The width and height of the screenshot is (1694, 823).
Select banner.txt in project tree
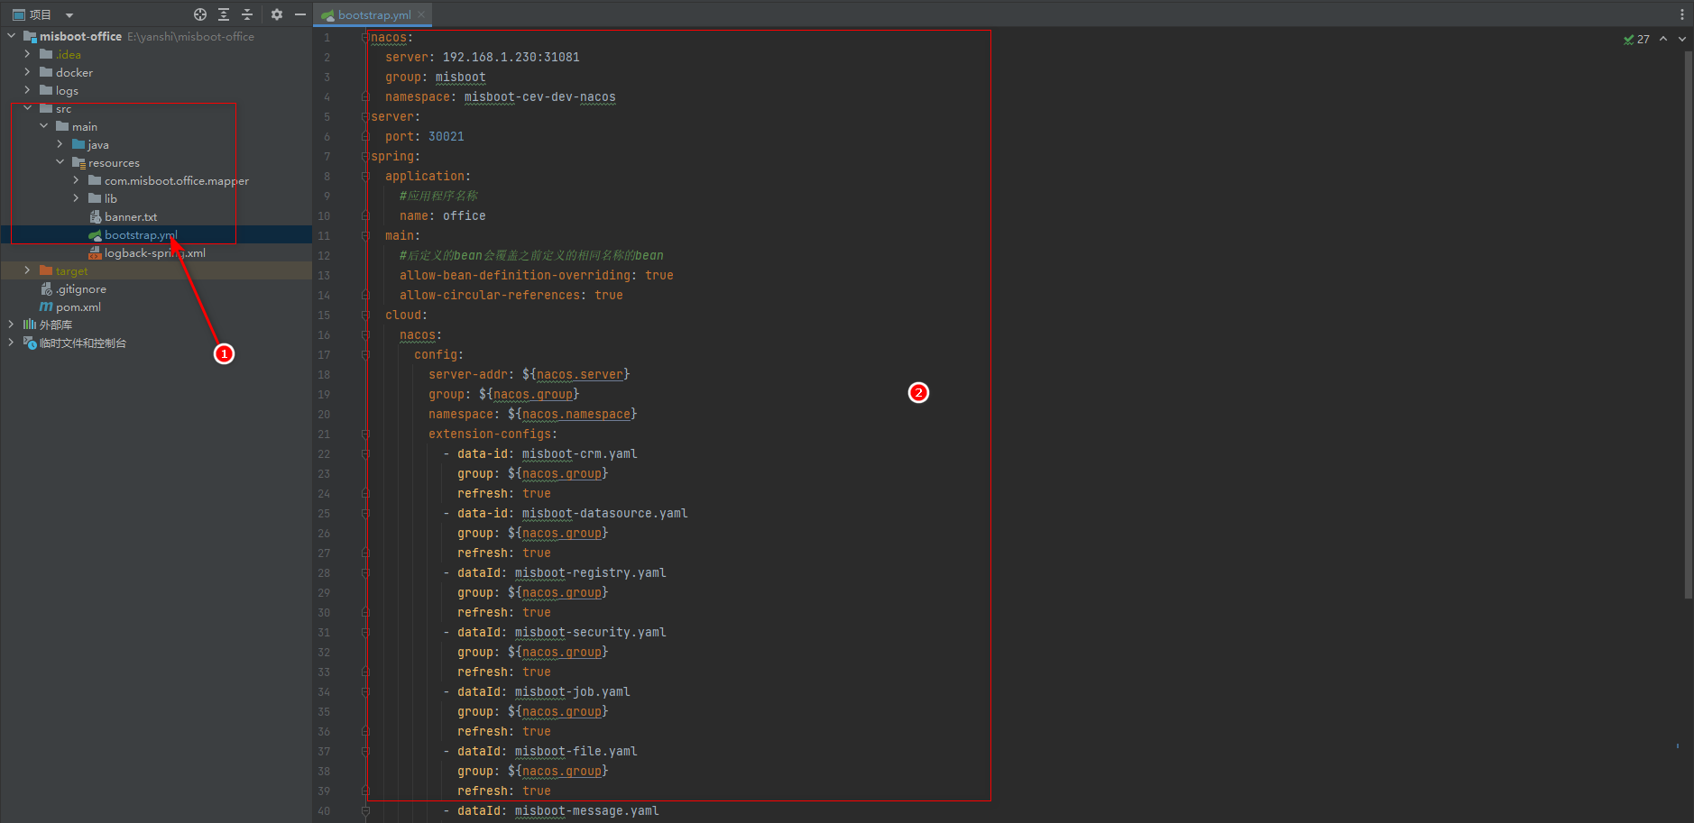[131, 217]
